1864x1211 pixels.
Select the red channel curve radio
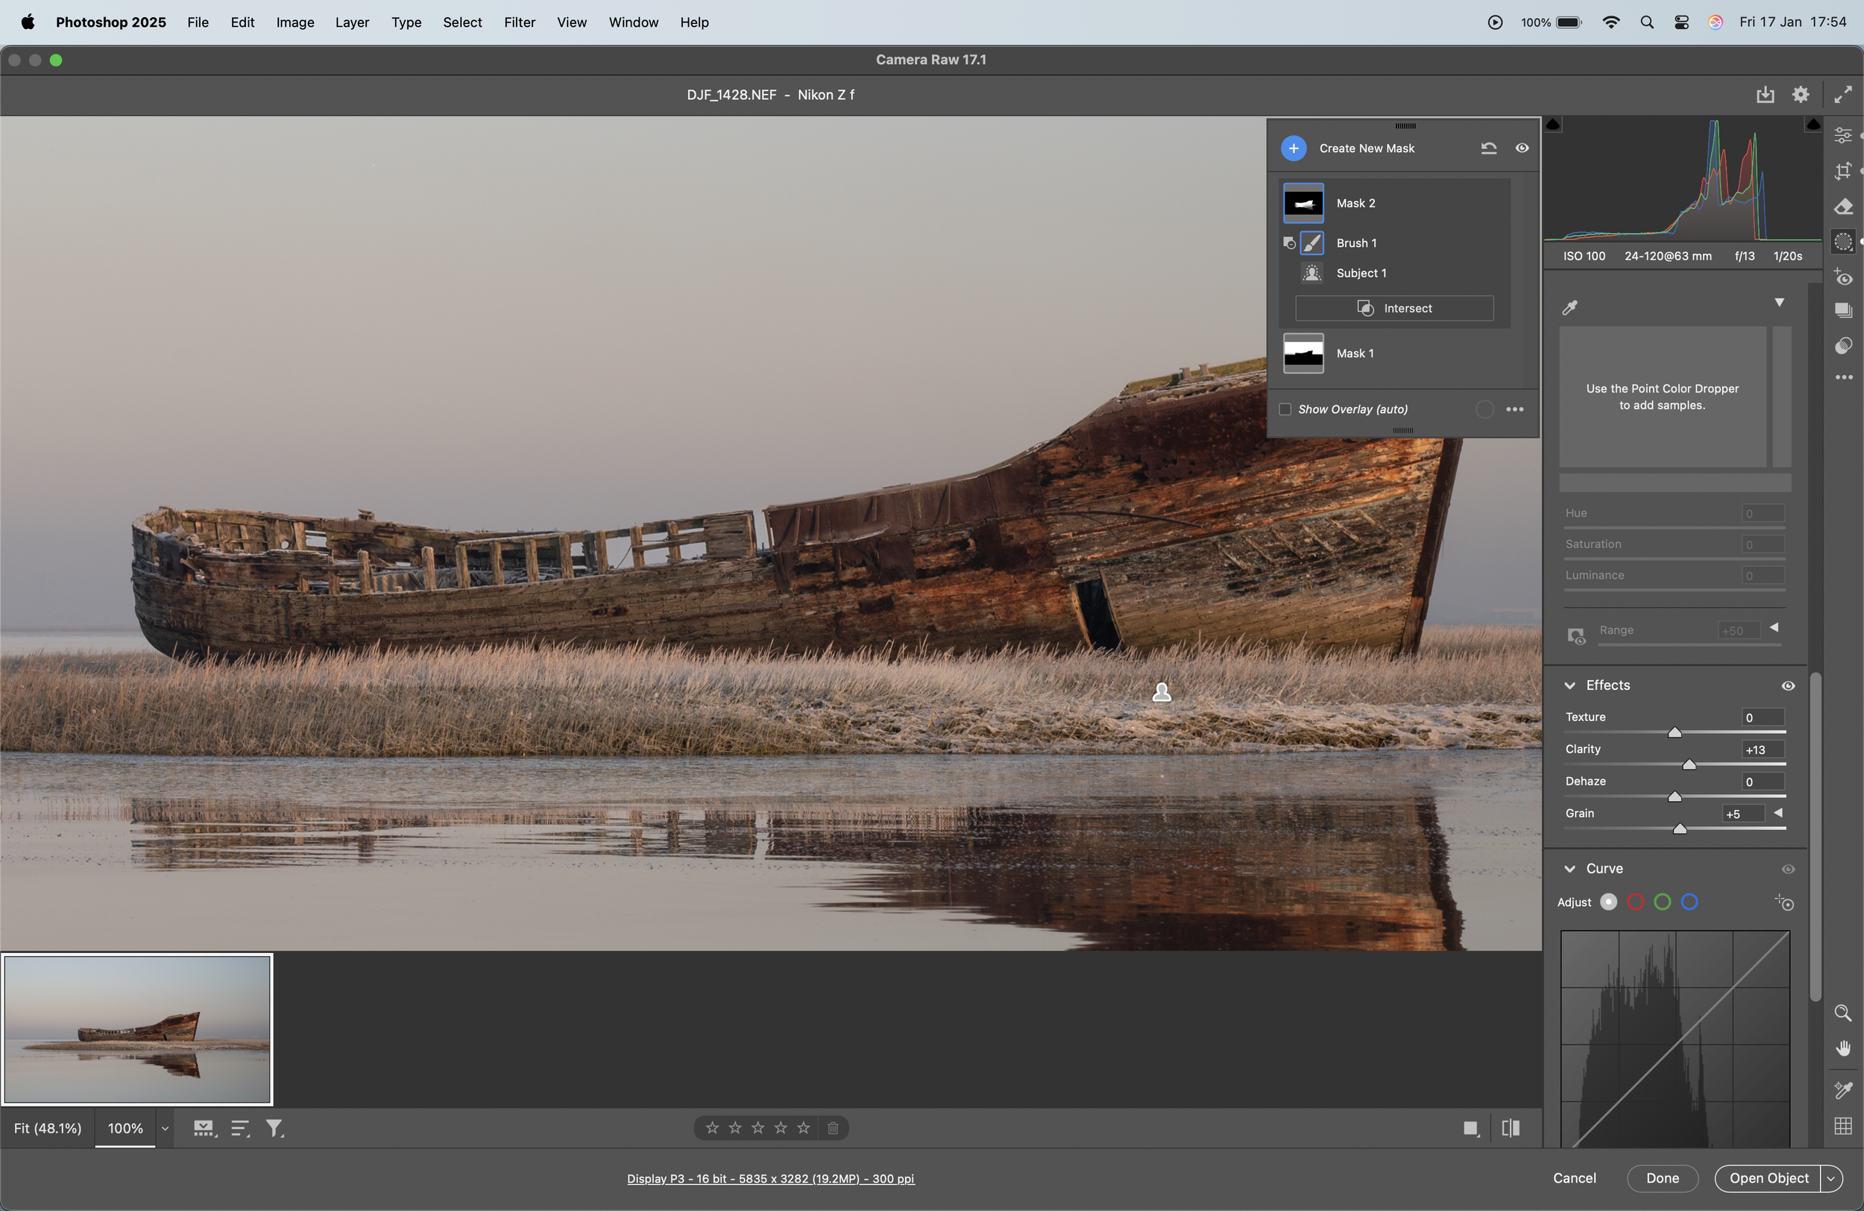(1635, 902)
